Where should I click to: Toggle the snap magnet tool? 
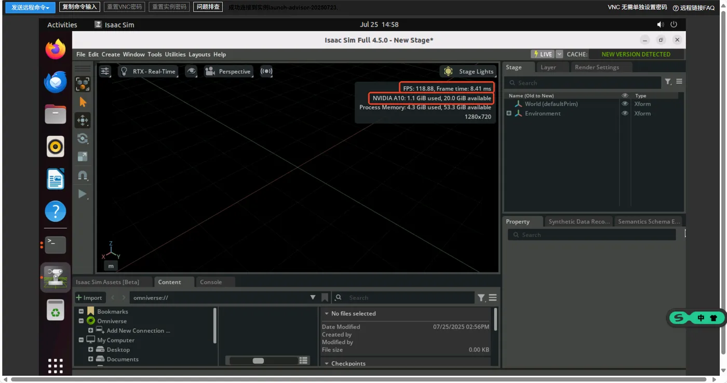(x=83, y=175)
